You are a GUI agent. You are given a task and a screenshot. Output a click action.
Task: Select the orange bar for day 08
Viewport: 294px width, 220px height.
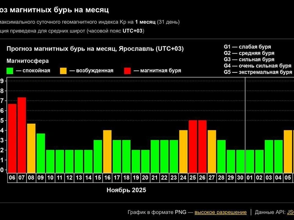[x=31, y=148]
